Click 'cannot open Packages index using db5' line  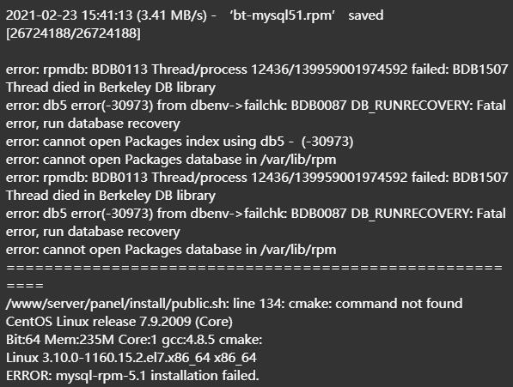coord(180,142)
